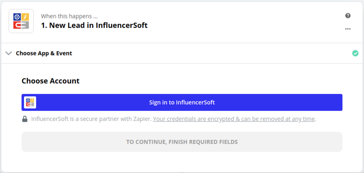Click the padlock icon by the security note
The height and width of the screenshot is (173, 364).
tap(25, 119)
